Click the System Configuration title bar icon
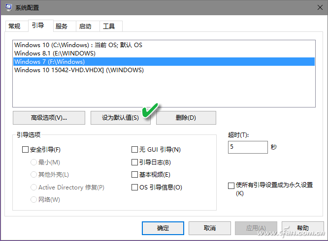328x241 pixels. 8,7
